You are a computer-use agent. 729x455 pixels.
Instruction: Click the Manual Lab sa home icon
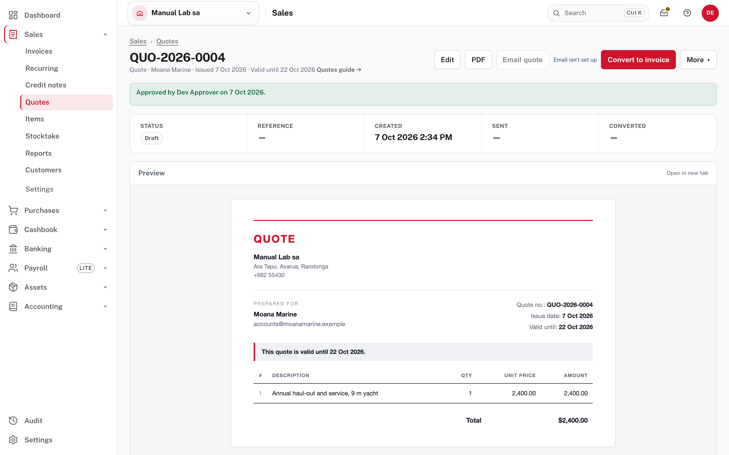click(x=140, y=13)
